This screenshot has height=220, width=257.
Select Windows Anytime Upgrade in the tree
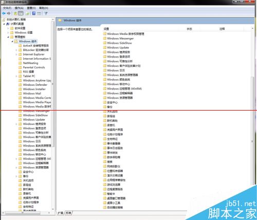37,80
